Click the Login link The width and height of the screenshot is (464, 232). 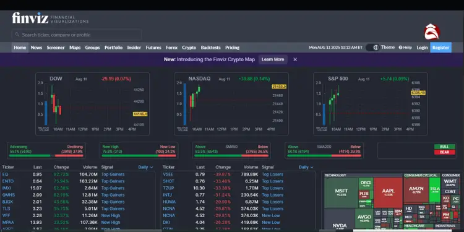point(423,48)
